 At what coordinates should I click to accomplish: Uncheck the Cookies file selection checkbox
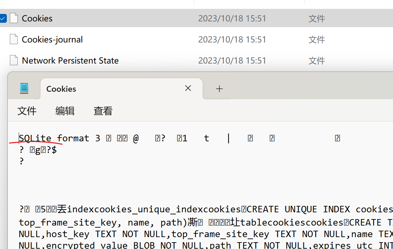3,18
